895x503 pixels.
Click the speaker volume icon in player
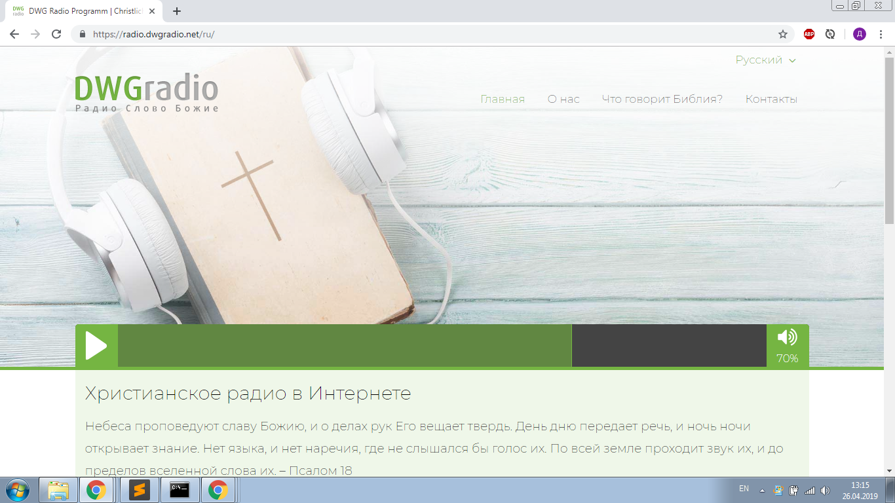coord(787,337)
